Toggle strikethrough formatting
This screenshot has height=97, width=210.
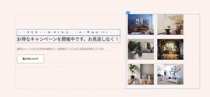[62, 32]
